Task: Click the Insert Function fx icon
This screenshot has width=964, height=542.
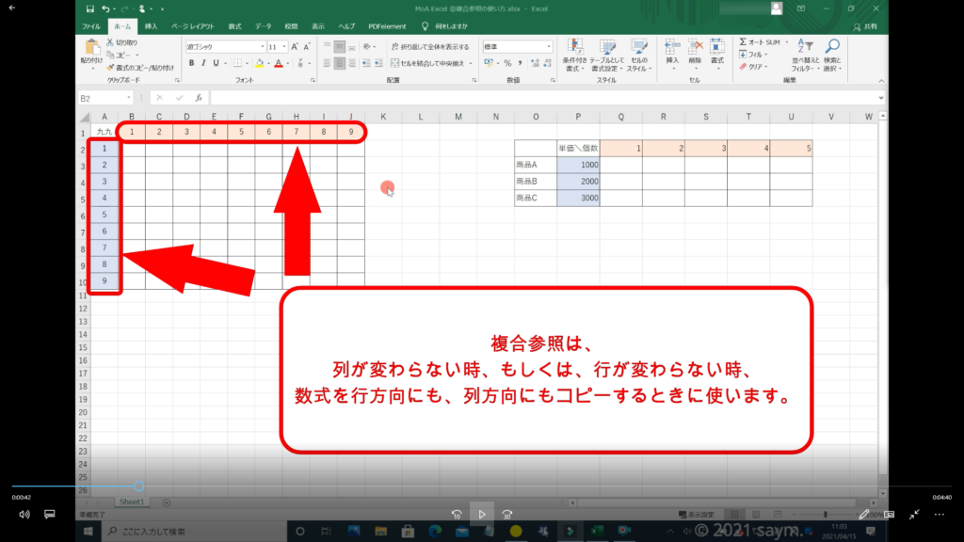Action: click(x=201, y=98)
